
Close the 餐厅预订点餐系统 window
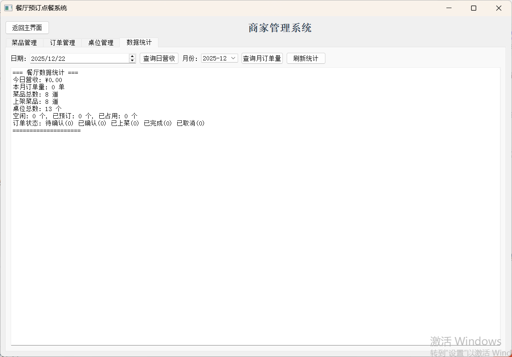coord(499,8)
